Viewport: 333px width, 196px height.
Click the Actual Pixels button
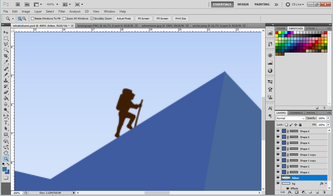click(x=124, y=19)
